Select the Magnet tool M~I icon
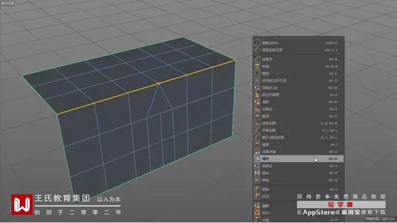Viewport: 397px width, 223px height. [x=257, y=144]
